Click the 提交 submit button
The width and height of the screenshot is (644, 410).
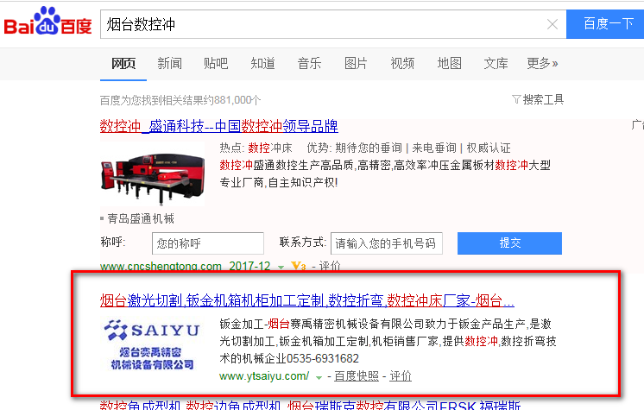[509, 243]
